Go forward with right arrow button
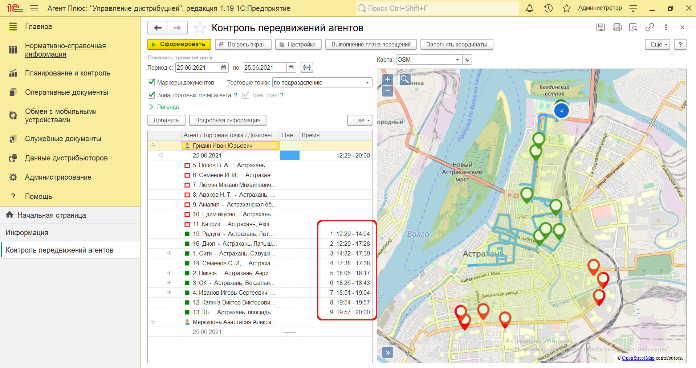Image resolution: width=696 pixels, height=368 pixels. click(x=177, y=28)
